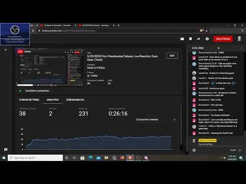
Task: Click the chat message 'my fingers stuttered'
Action: point(220,115)
